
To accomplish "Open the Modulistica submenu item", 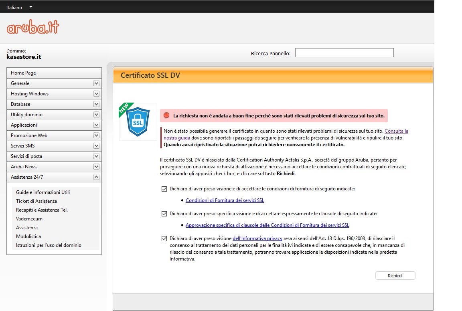I will (28, 236).
